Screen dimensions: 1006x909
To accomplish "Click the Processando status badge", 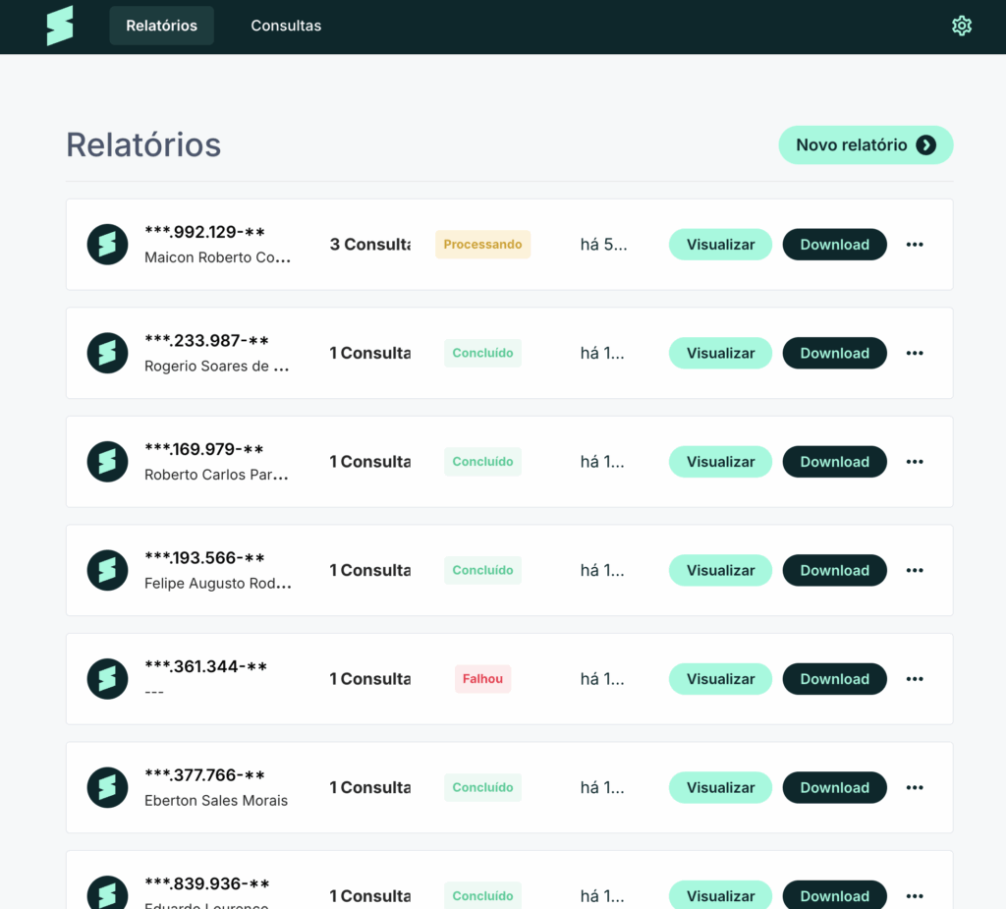I will 482,245.
